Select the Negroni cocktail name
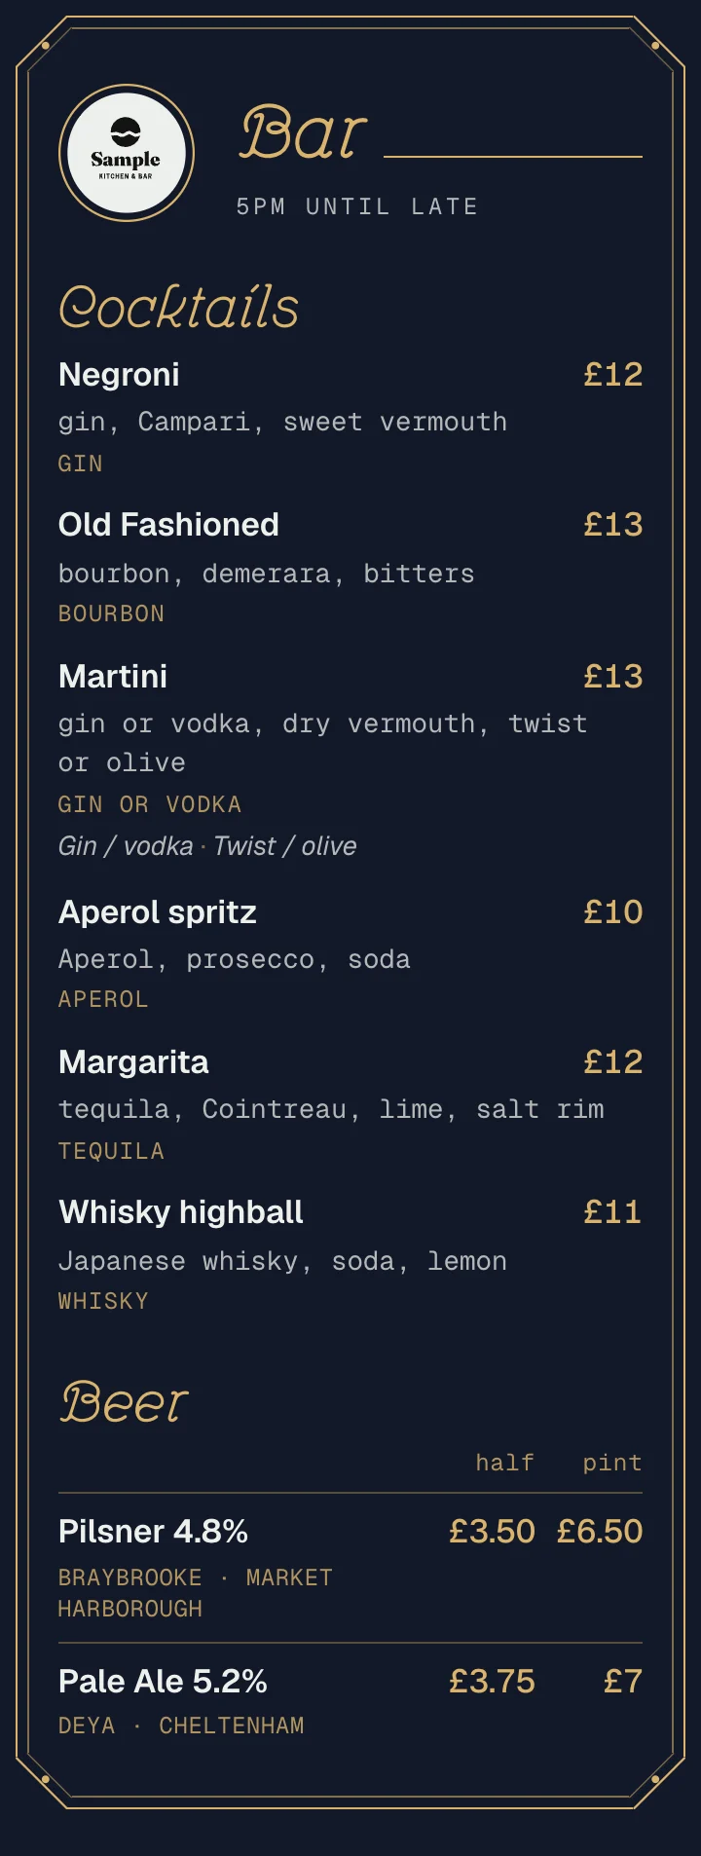The height and width of the screenshot is (1856, 701). pos(119,375)
